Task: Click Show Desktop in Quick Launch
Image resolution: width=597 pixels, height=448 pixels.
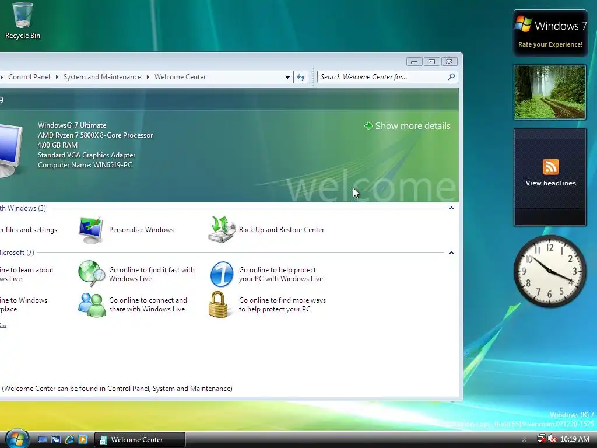Action: [x=42, y=440]
